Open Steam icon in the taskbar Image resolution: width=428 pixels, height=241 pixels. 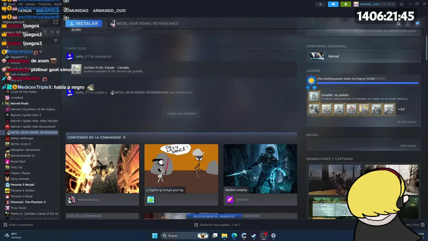tap(254, 236)
